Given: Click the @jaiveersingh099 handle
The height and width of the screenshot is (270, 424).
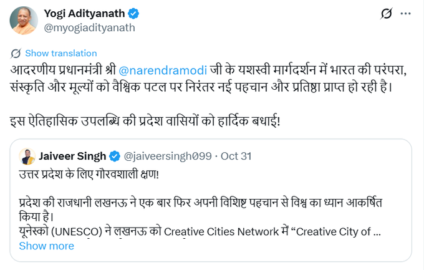Looking at the screenshot, I should coord(168,156).
